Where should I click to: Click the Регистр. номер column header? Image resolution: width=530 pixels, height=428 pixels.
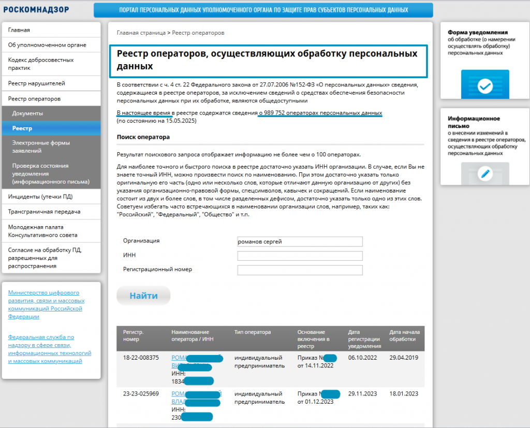tap(133, 336)
